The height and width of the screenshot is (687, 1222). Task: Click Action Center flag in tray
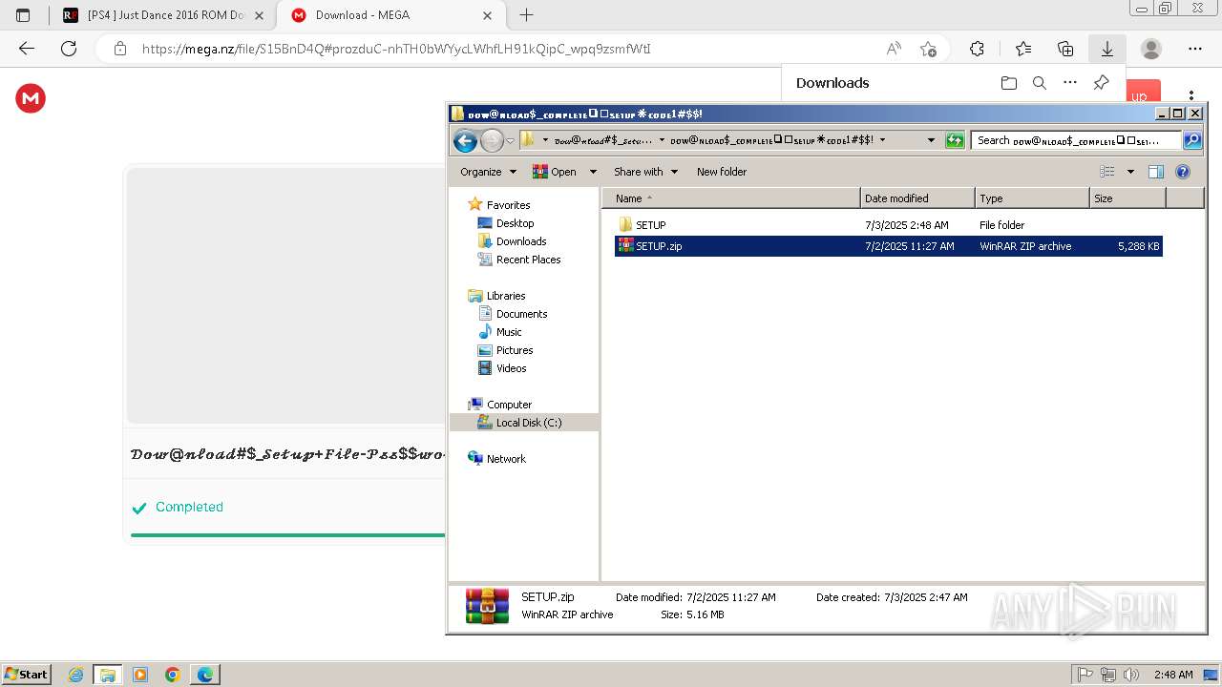pos(1086,675)
